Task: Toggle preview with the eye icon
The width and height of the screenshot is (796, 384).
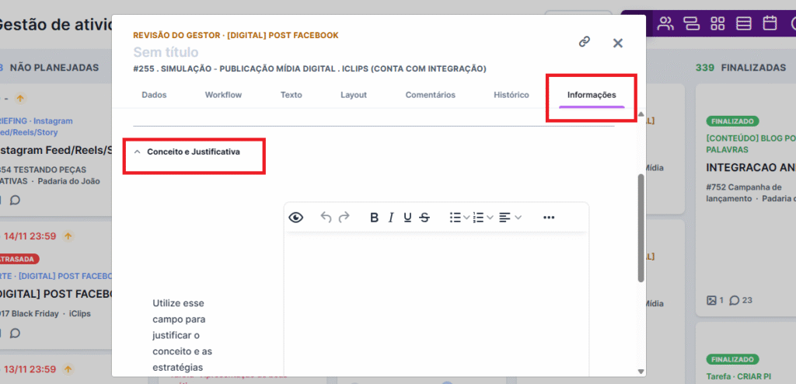Action: tap(296, 218)
